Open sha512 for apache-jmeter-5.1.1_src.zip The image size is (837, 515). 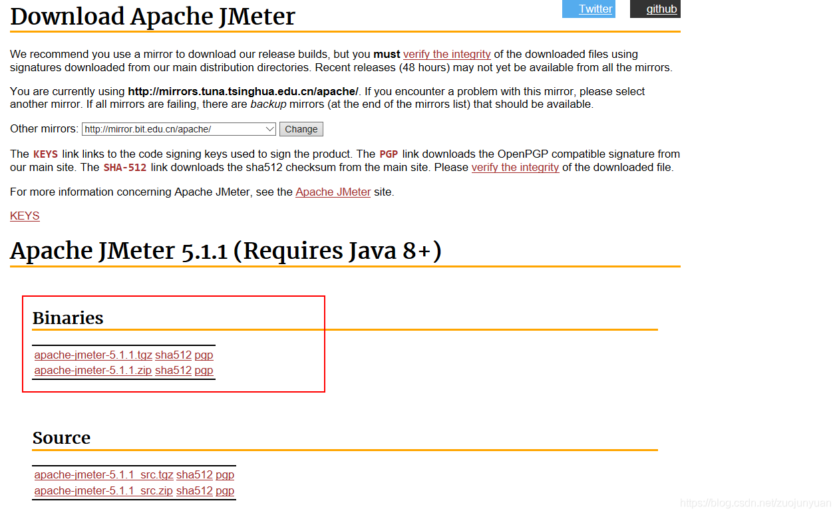point(194,490)
